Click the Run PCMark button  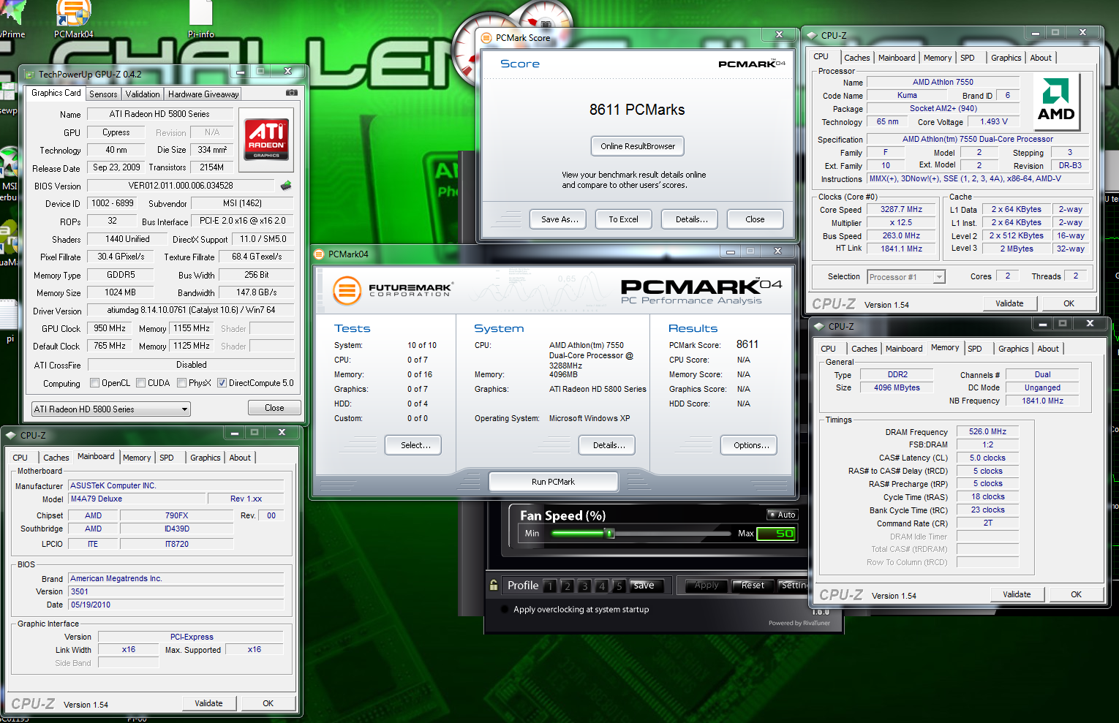point(553,482)
